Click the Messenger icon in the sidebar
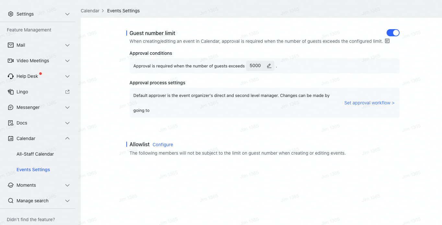The height and width of the screenshot is (225, 442). point(11,107)
